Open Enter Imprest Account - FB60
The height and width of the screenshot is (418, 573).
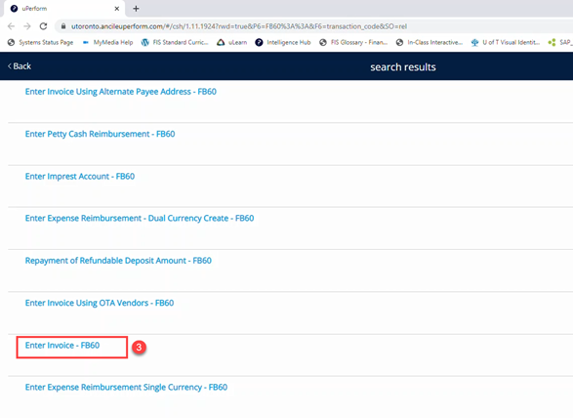point(80,176)
